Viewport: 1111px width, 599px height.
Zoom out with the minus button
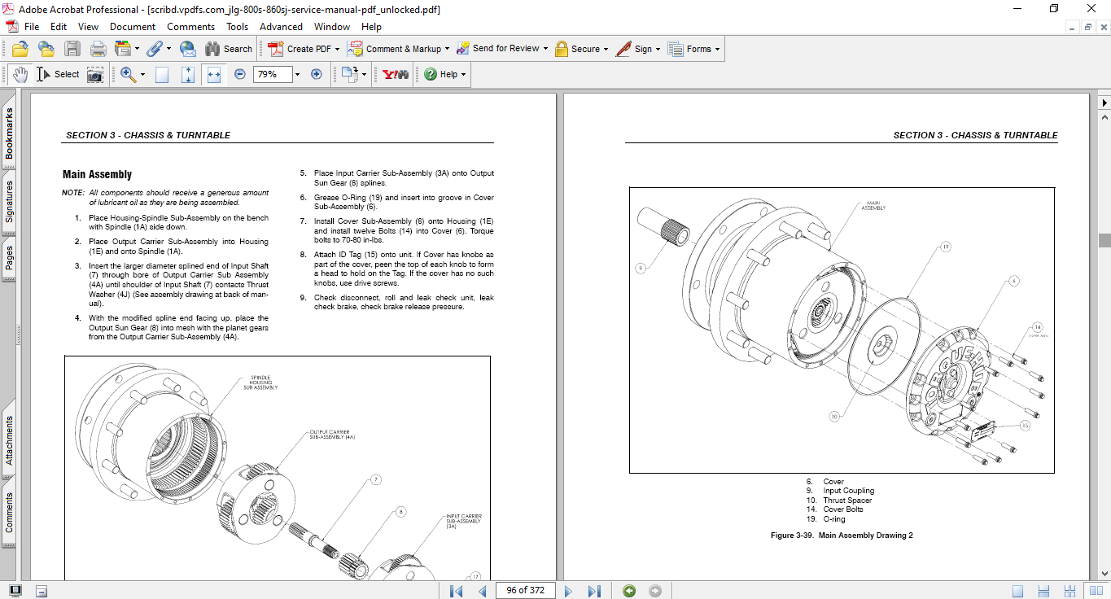[240, 74]
